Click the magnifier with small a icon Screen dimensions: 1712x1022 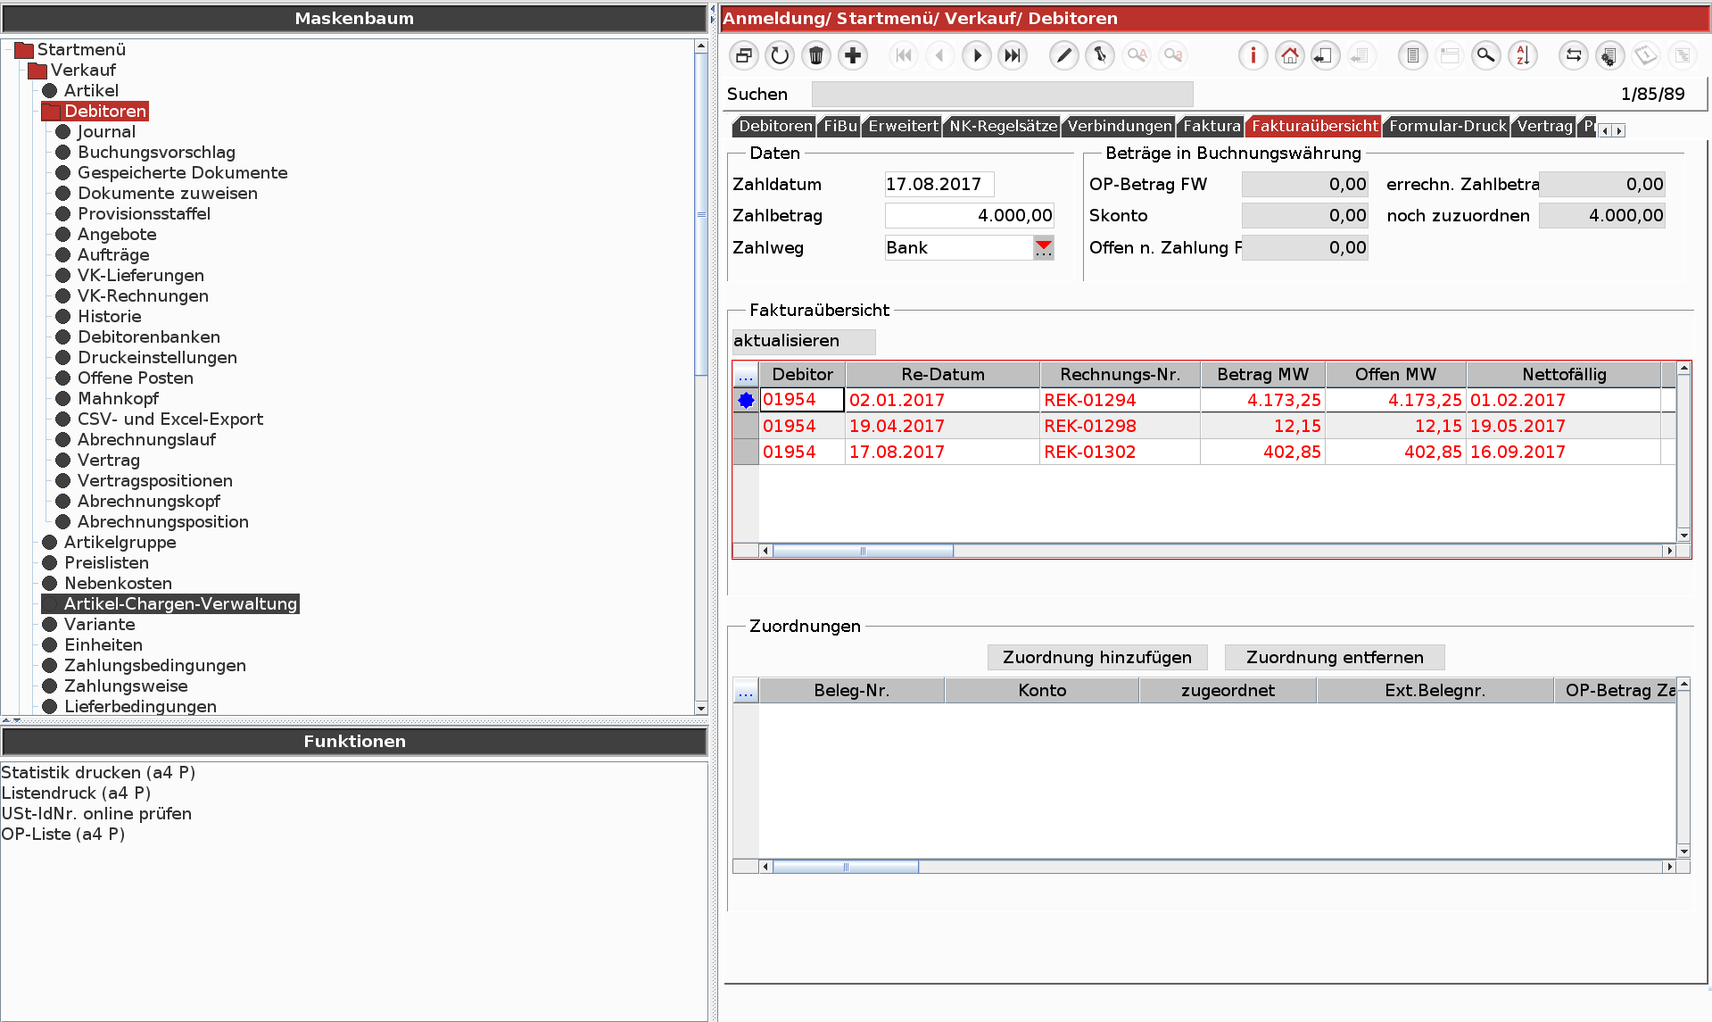[1173, 56]
